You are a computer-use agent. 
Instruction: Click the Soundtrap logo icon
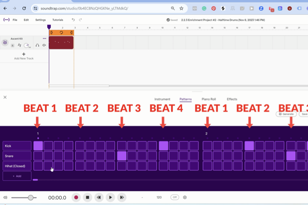tap(6, 20)
